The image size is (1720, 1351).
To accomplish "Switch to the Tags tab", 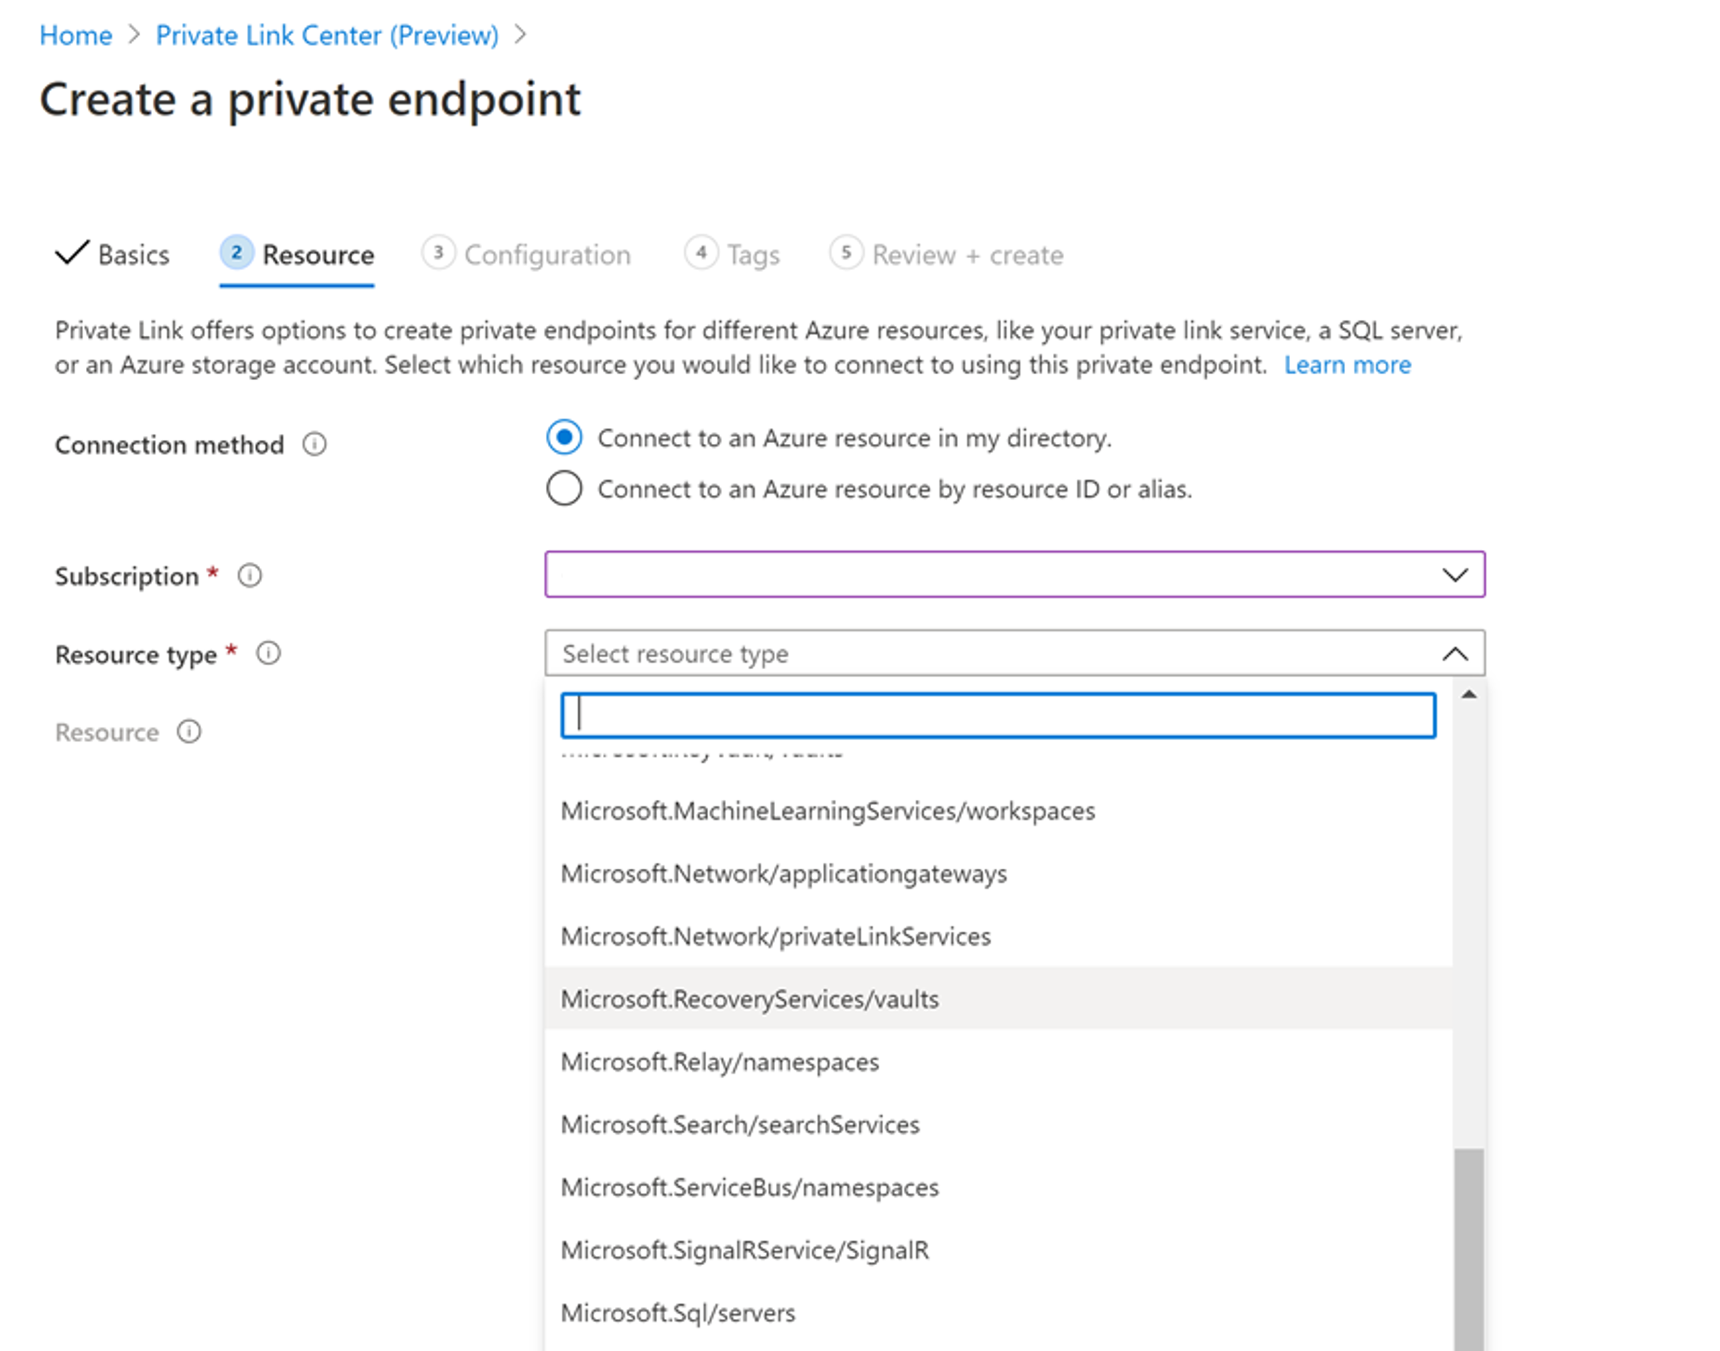I will pyautogui.click(x=750, y=254).
